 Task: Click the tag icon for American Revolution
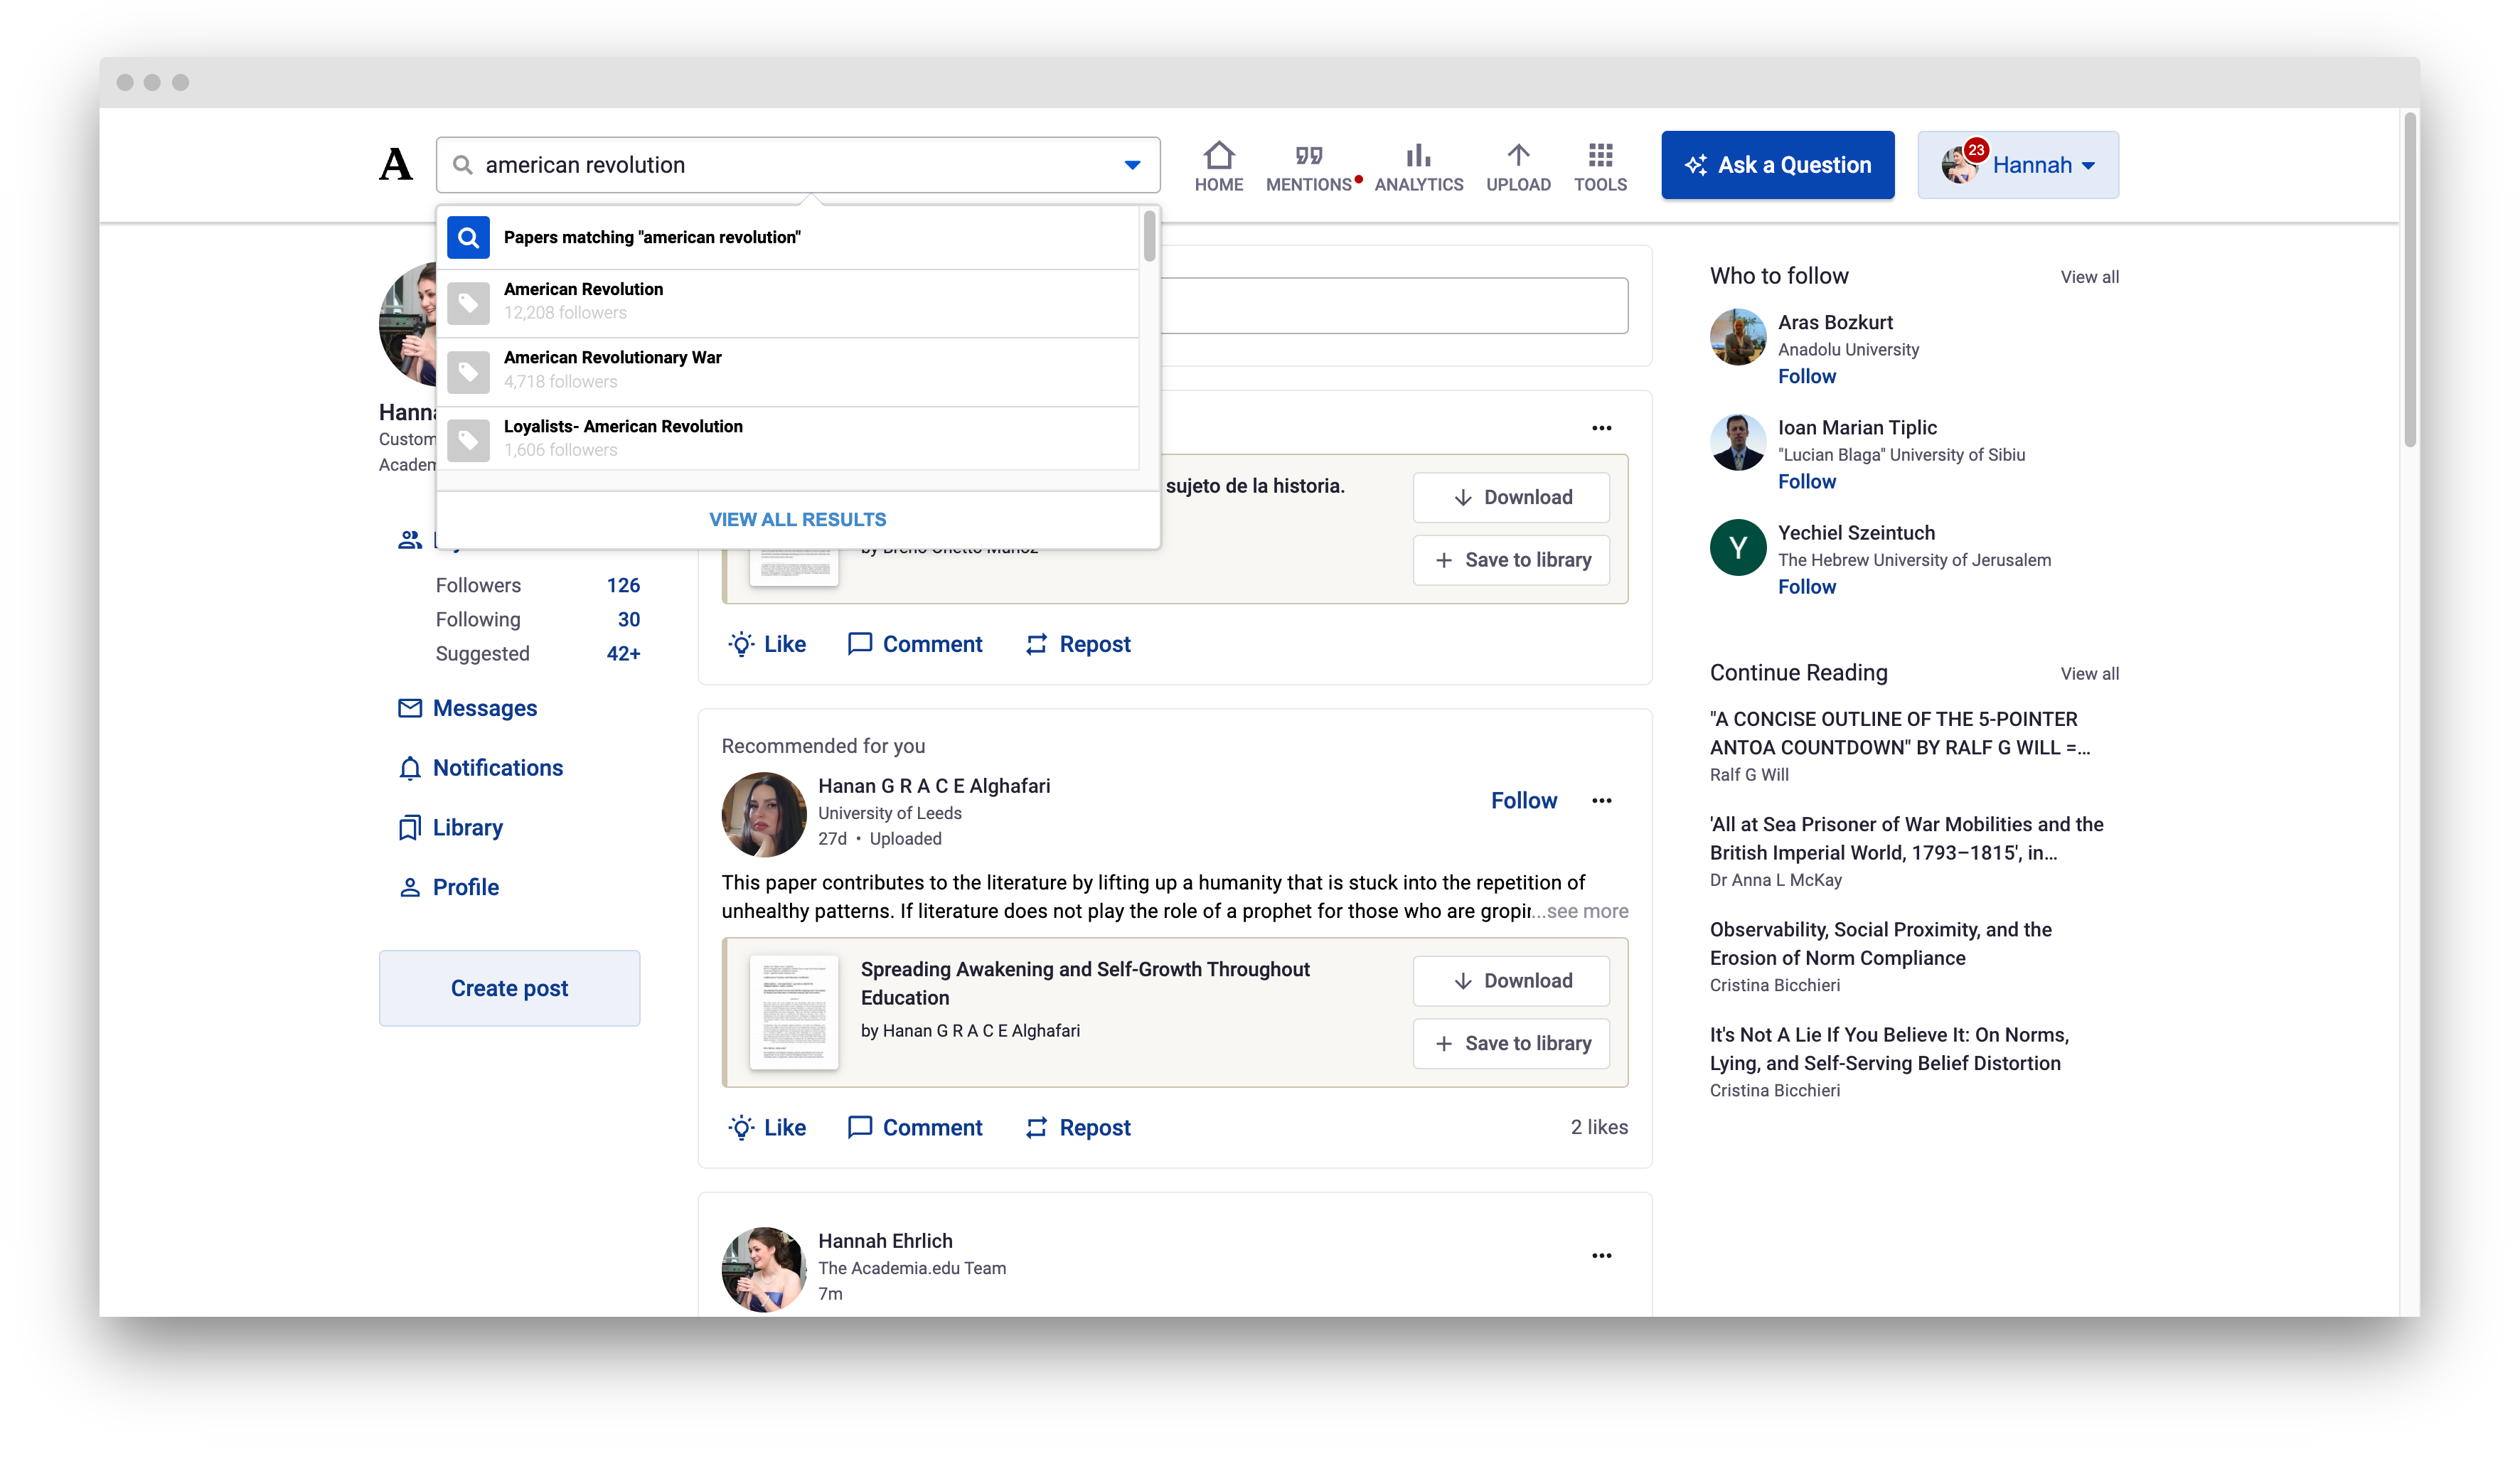pos(468,303)
